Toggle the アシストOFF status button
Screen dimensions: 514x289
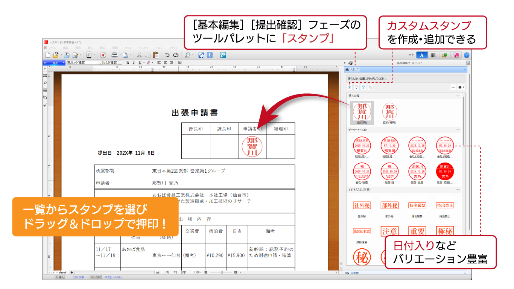tap(96, 277)
